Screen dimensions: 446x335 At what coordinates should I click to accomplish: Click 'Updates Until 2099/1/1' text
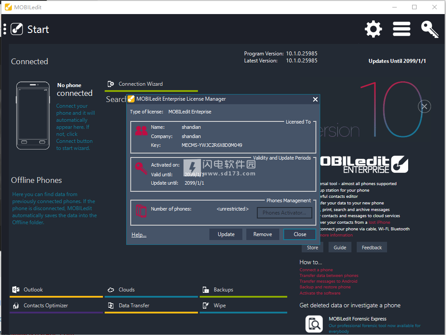[x=397, y=61]
